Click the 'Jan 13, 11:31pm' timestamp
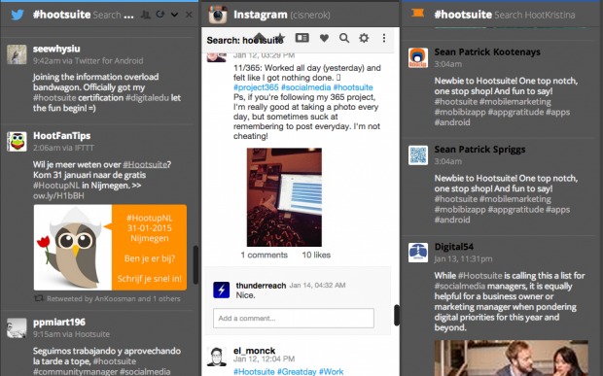This screenshot has width=603, height=376. [463, 258]
